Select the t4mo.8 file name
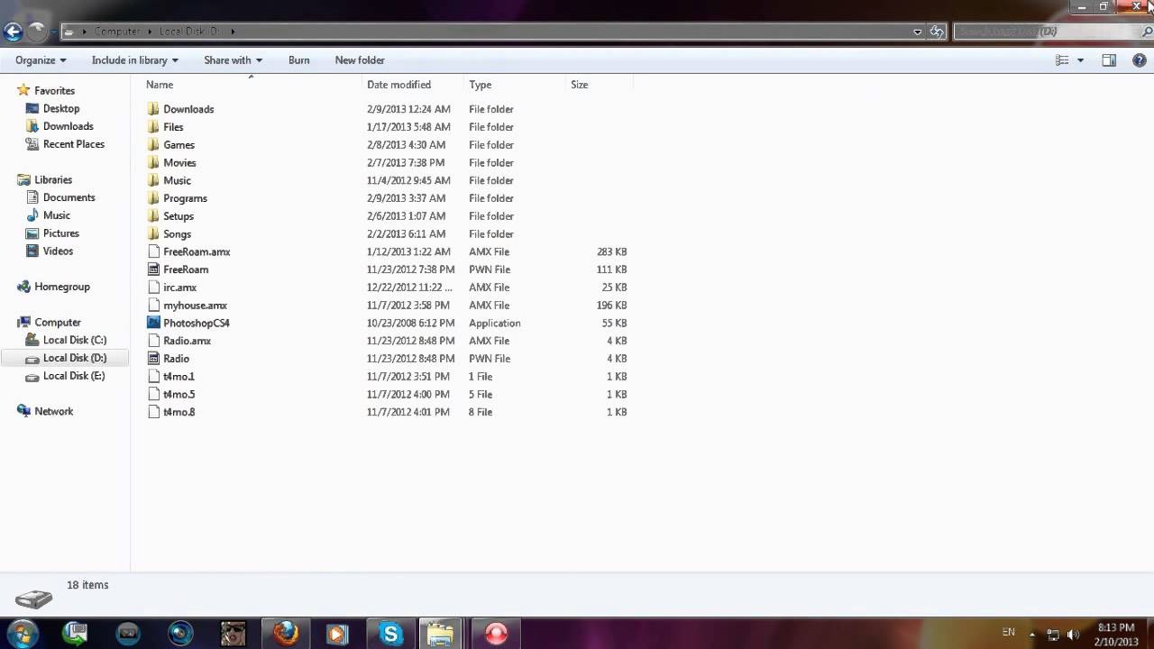1154x649 pixels. [x=179, y=412]
